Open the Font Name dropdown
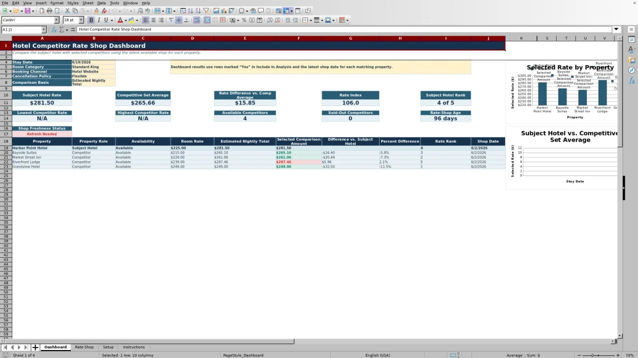Viewport: 638px width, 358px height. 56,20
